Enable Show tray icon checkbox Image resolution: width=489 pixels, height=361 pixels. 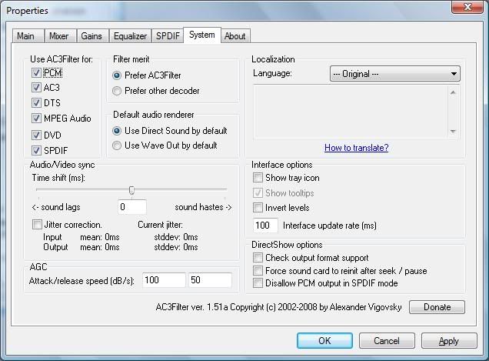coord(258,177)
